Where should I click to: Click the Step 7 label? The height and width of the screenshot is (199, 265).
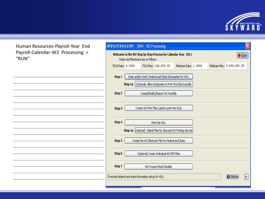click(118, 166)
